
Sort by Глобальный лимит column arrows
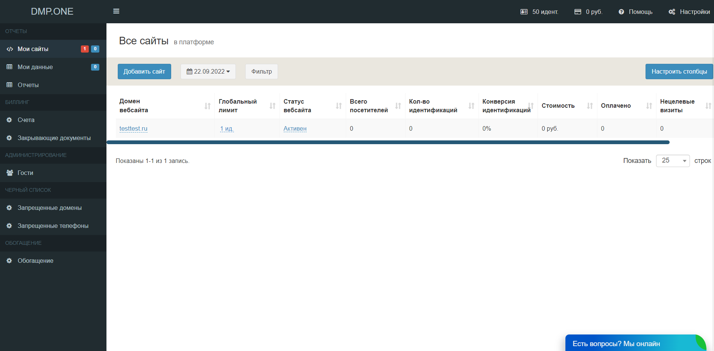[x=273, y=106]
